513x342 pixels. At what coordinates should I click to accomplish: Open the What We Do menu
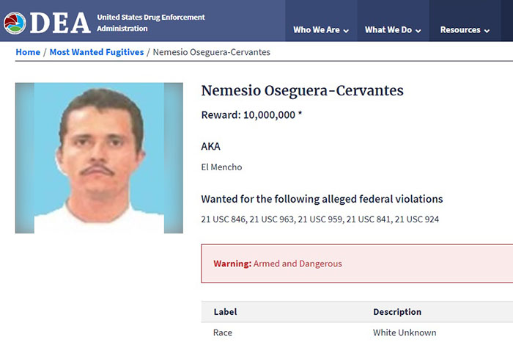pos(388,30)
